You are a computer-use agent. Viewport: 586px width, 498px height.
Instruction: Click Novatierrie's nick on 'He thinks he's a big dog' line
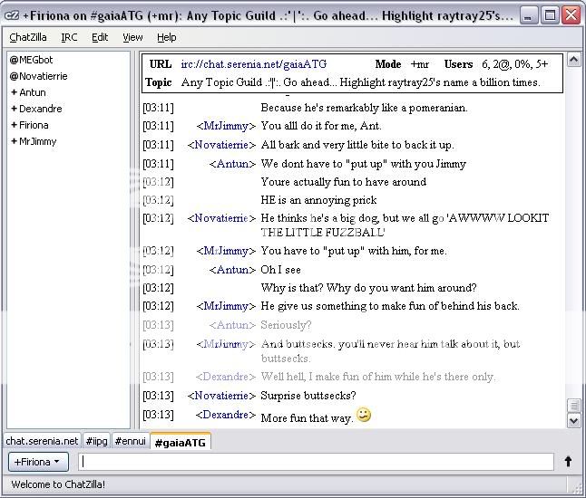(221, 218)
